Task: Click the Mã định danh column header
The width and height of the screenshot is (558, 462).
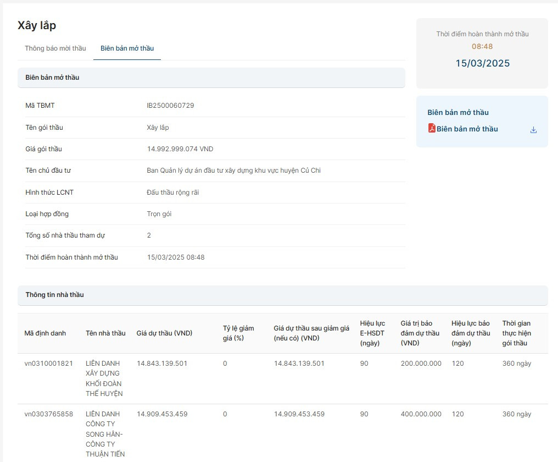Action: coord(45,333)
